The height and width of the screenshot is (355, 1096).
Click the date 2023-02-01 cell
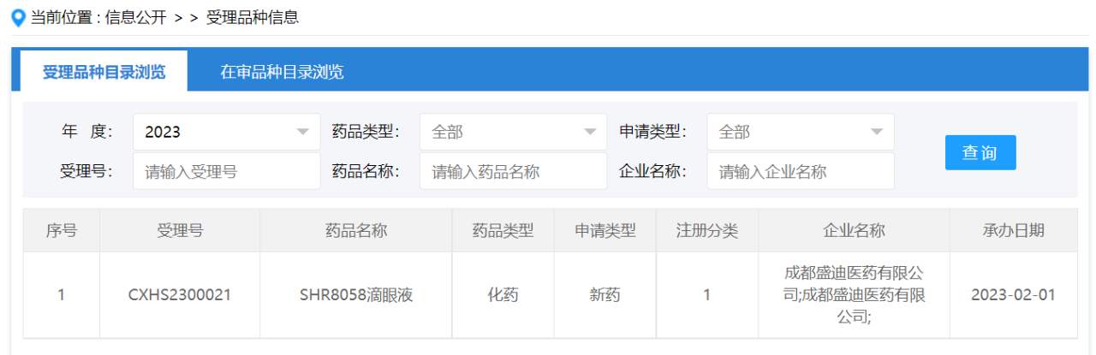click(x=1013, y=295)
